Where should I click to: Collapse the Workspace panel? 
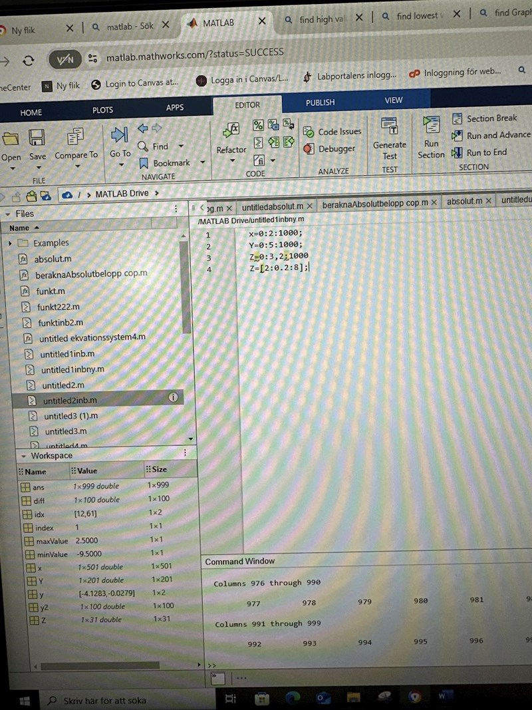coord(25,456)
